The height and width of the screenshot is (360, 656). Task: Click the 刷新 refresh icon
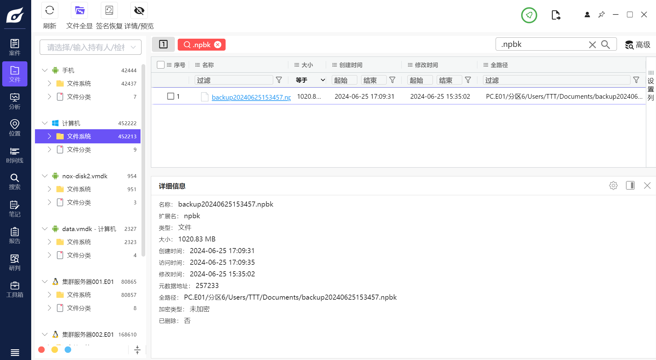[x=49, y=11]
